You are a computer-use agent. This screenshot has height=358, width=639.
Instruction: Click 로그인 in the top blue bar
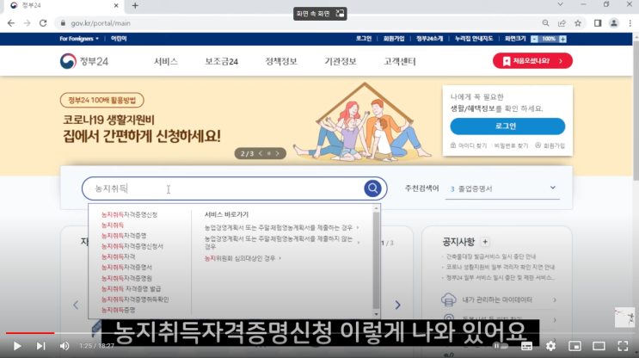coord(364,39)
